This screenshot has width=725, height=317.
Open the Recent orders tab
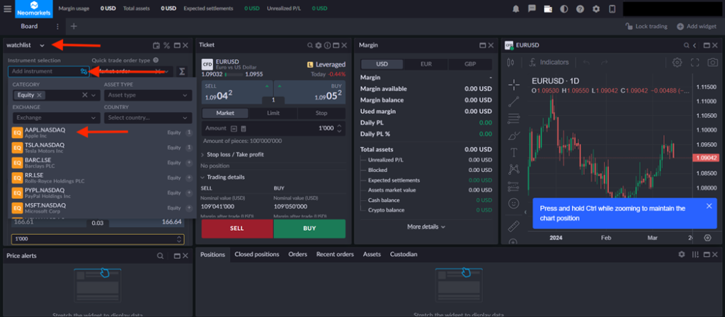[x=335, y=254]
